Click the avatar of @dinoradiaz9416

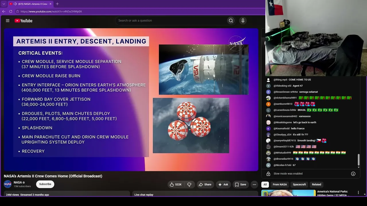[x=268, y=159]
